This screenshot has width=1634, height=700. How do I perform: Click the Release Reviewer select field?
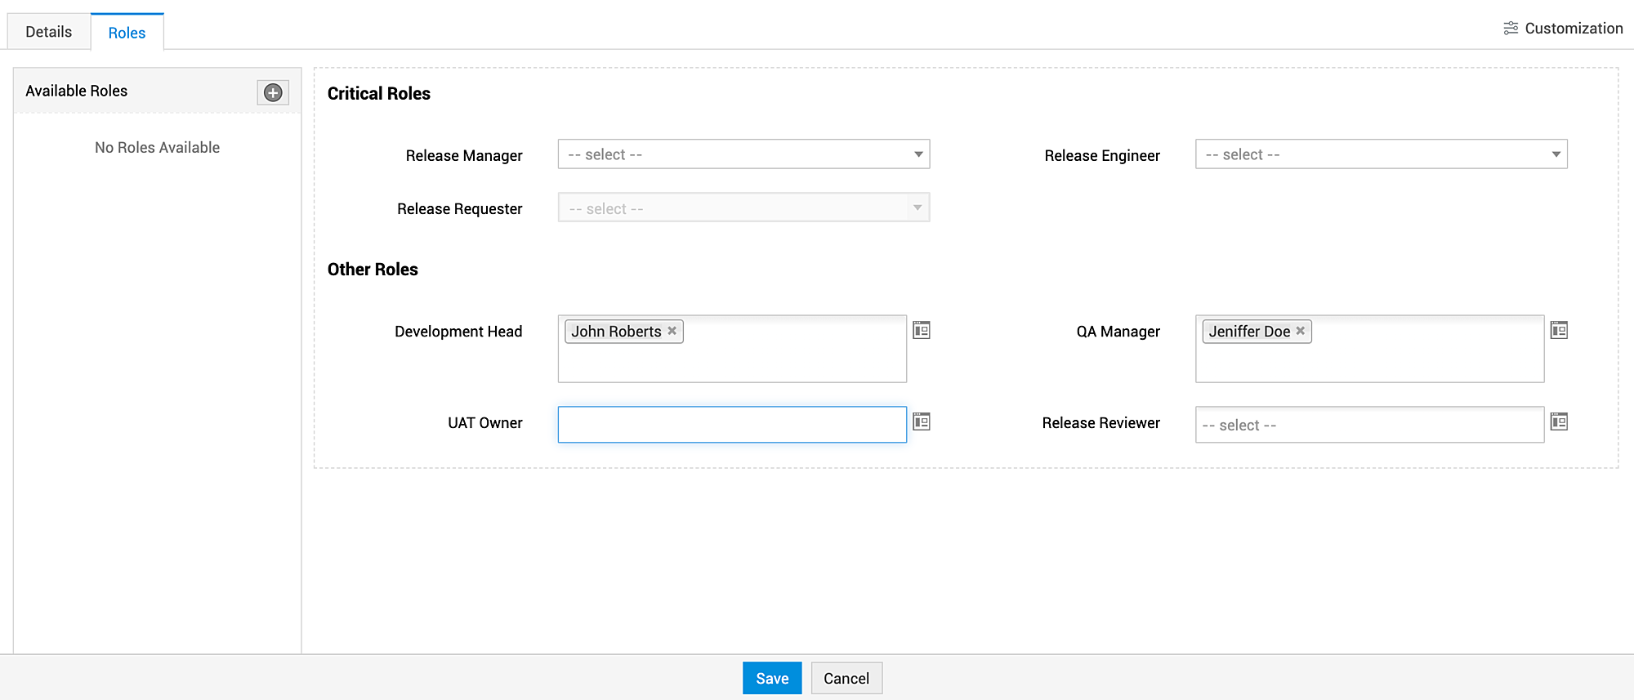[x=1369, y=425]
